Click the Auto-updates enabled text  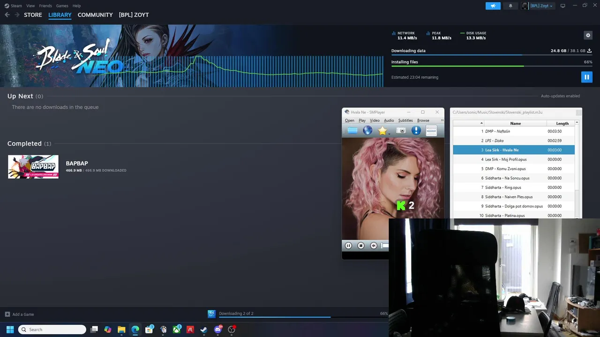(x=560, y=96)
